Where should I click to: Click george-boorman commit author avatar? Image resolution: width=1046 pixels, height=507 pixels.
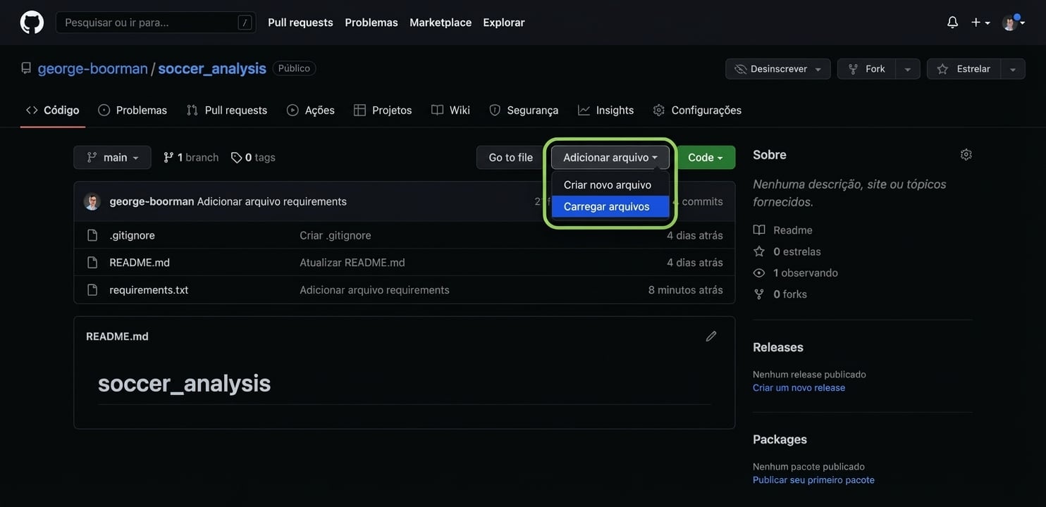pyautogui.click(x=92, y=201)
